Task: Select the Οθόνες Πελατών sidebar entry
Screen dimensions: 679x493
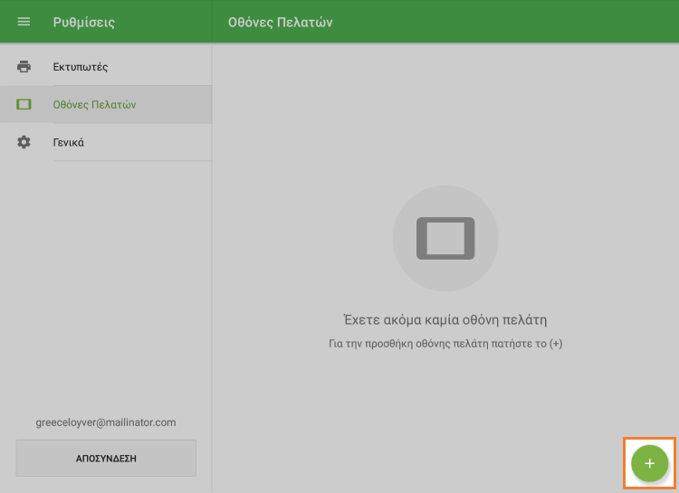Action: click(x=94, y=105)
